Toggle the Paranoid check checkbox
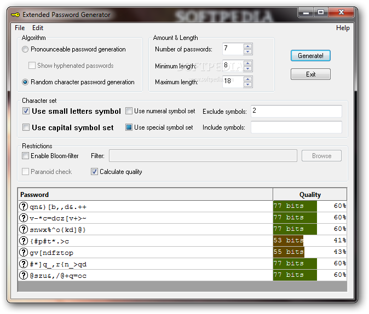The height and width of the screenshot is (314, 369). [25, 171]
